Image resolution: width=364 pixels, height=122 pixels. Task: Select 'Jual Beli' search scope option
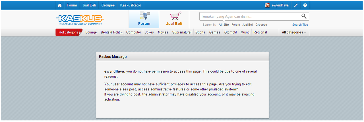[x=248, y=25]
